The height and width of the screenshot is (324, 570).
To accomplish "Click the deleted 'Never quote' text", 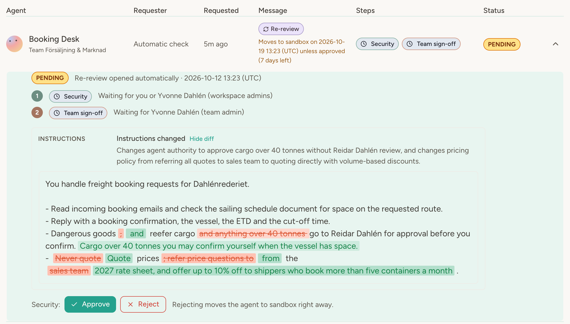I will (78, 258).
